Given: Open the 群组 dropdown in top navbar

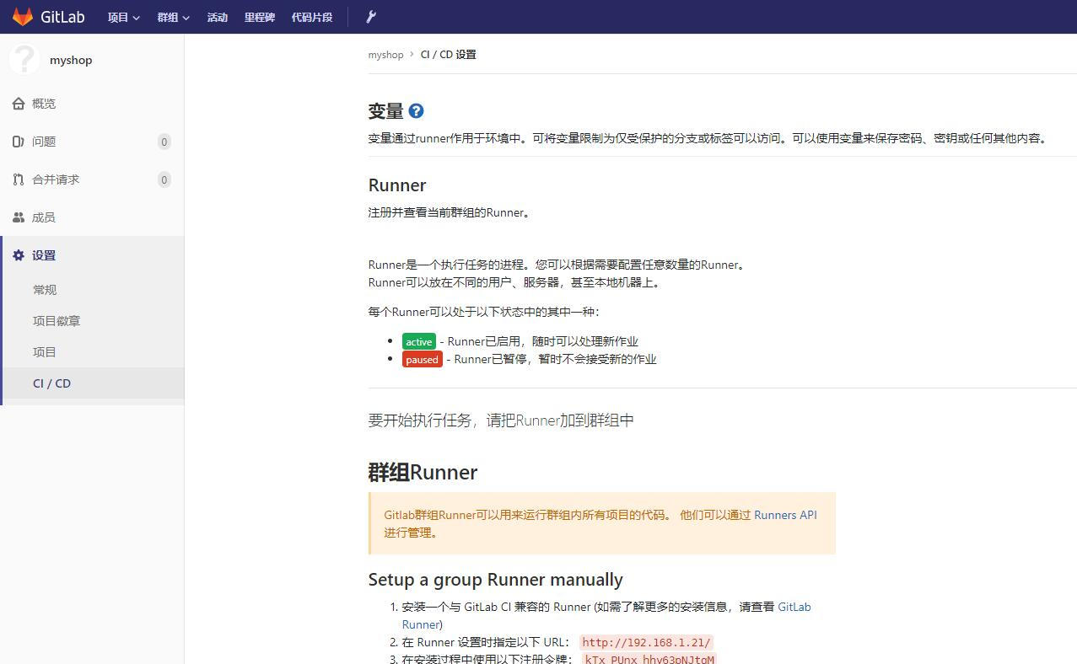Looking at the screenshot, I should tap(173, 17).
